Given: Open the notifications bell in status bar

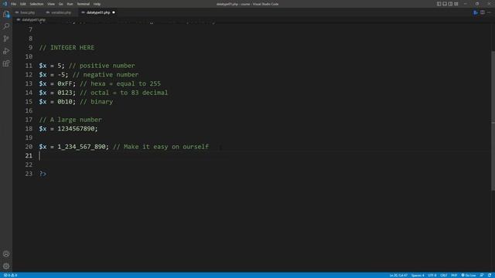Looking at the screenshot, I should click(490, 275).
